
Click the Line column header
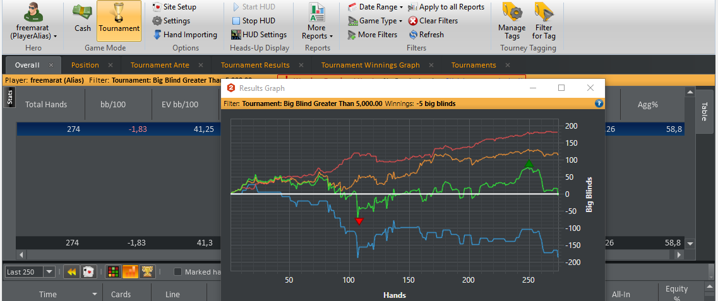(172, 294)
